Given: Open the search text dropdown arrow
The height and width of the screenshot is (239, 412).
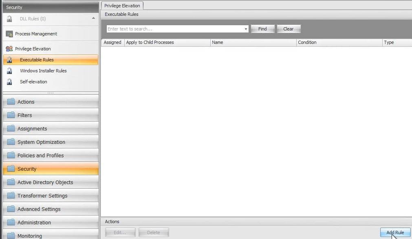Looking at the screenshot, I should [246, 29].
